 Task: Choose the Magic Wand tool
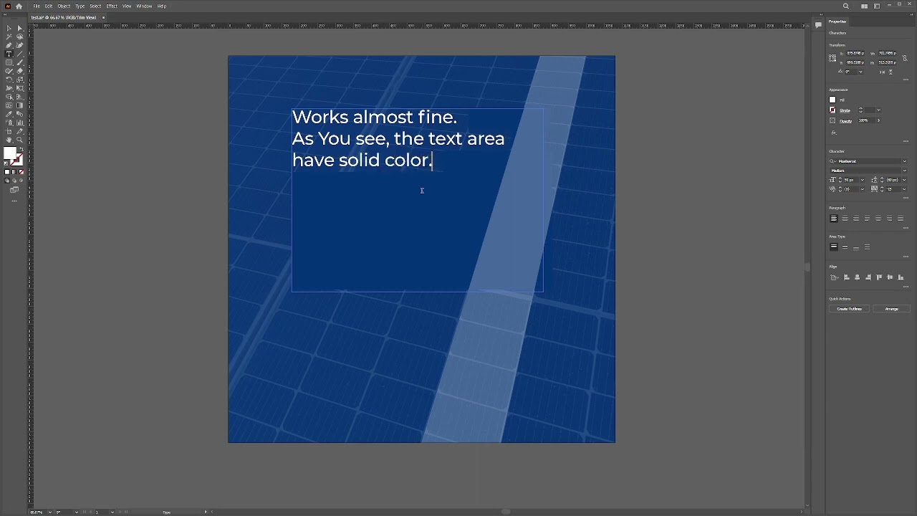point(9,37)
